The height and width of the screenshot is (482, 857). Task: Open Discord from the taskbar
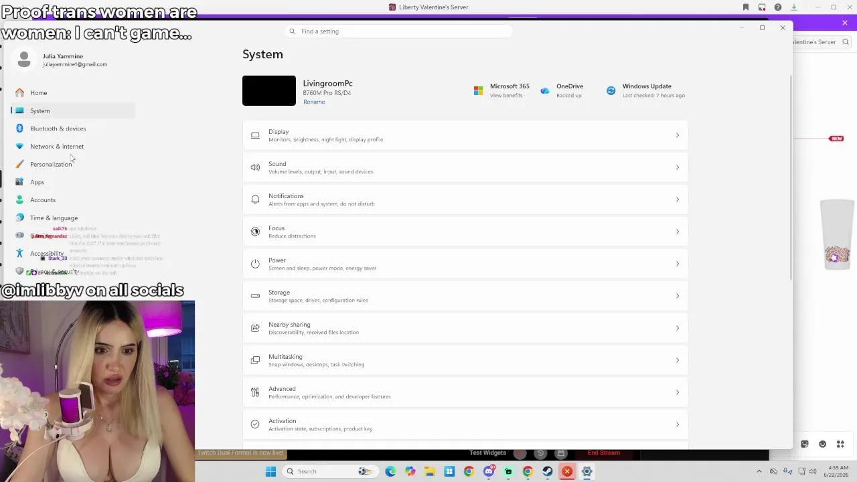click(489, 471)
